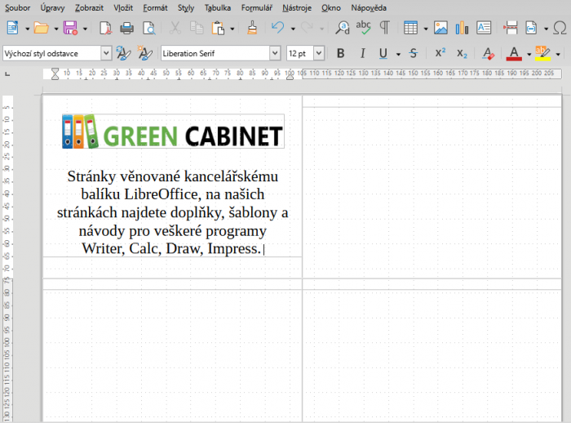Expand the Insert field dropdown arrow

click(x=546, y=29)
